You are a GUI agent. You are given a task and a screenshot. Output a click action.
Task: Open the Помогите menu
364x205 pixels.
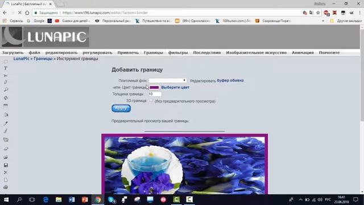click(x=329, y=52)
